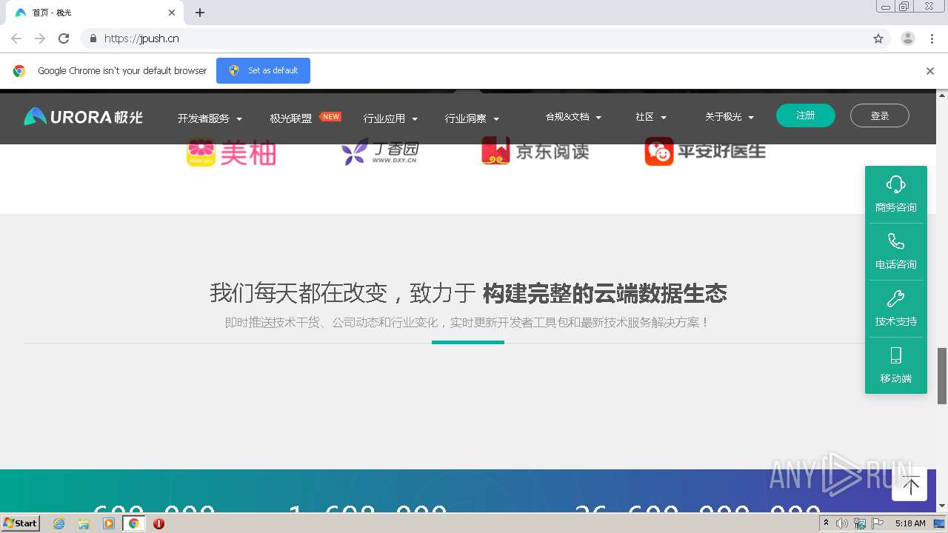Bookmark this page with the star icon
Image resolution: width=948 pixels, height=533 pixels.
pos(878,38)
